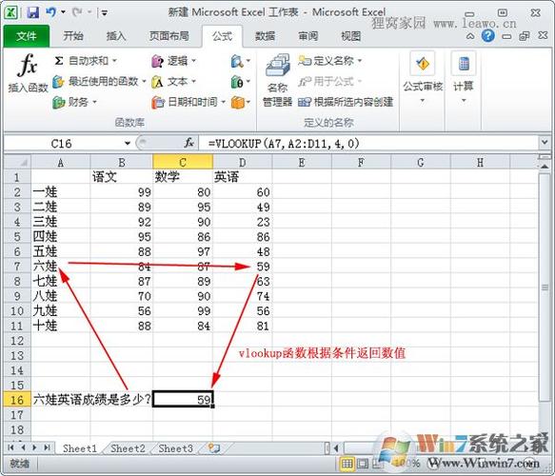555x476 pixels.
Task: Switch to Page Layout view in status bar
Action: 362,464
